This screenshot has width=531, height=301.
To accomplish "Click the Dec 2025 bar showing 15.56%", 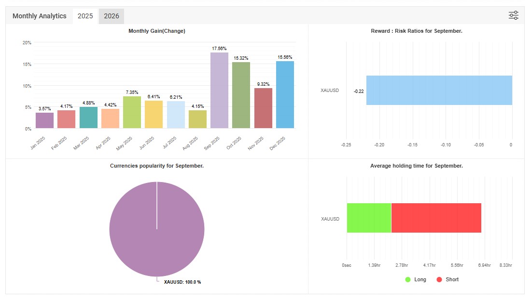I will (x=286, y=94).
